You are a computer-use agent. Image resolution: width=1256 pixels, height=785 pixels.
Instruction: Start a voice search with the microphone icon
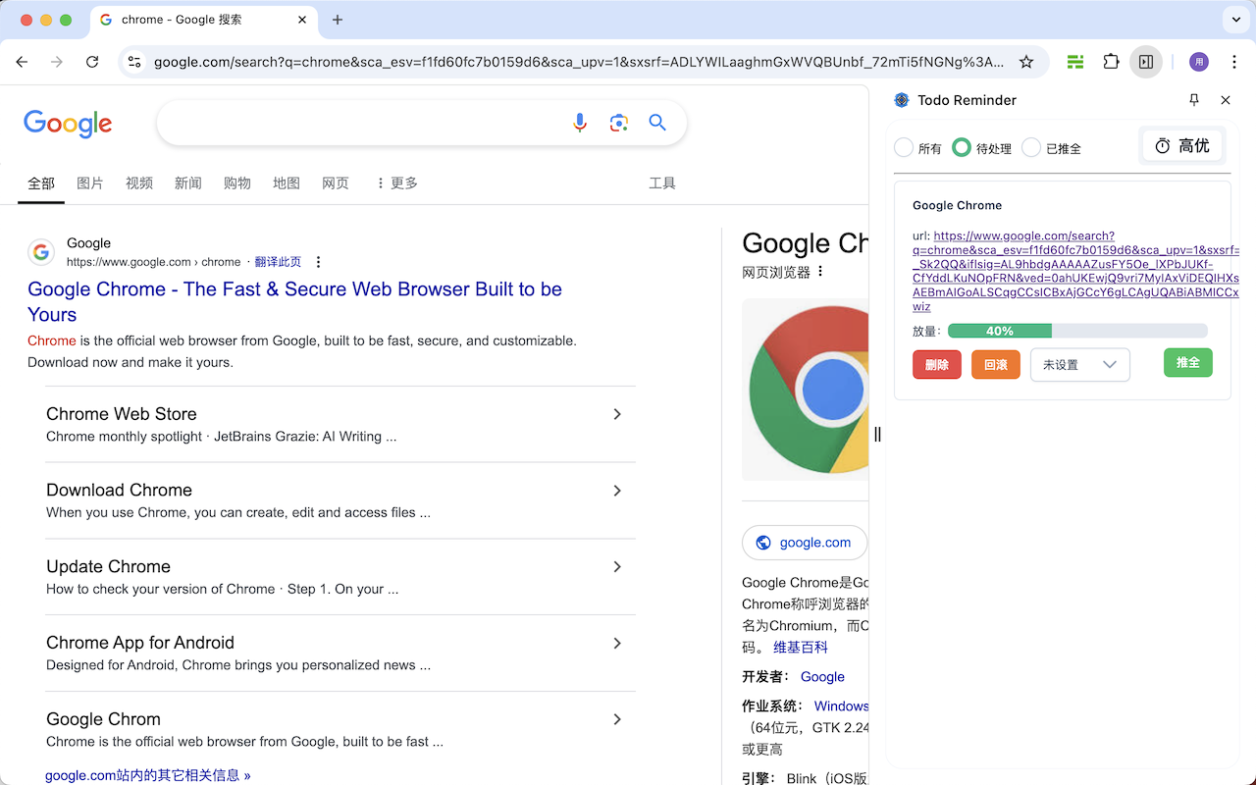click(x=580, y=123)
